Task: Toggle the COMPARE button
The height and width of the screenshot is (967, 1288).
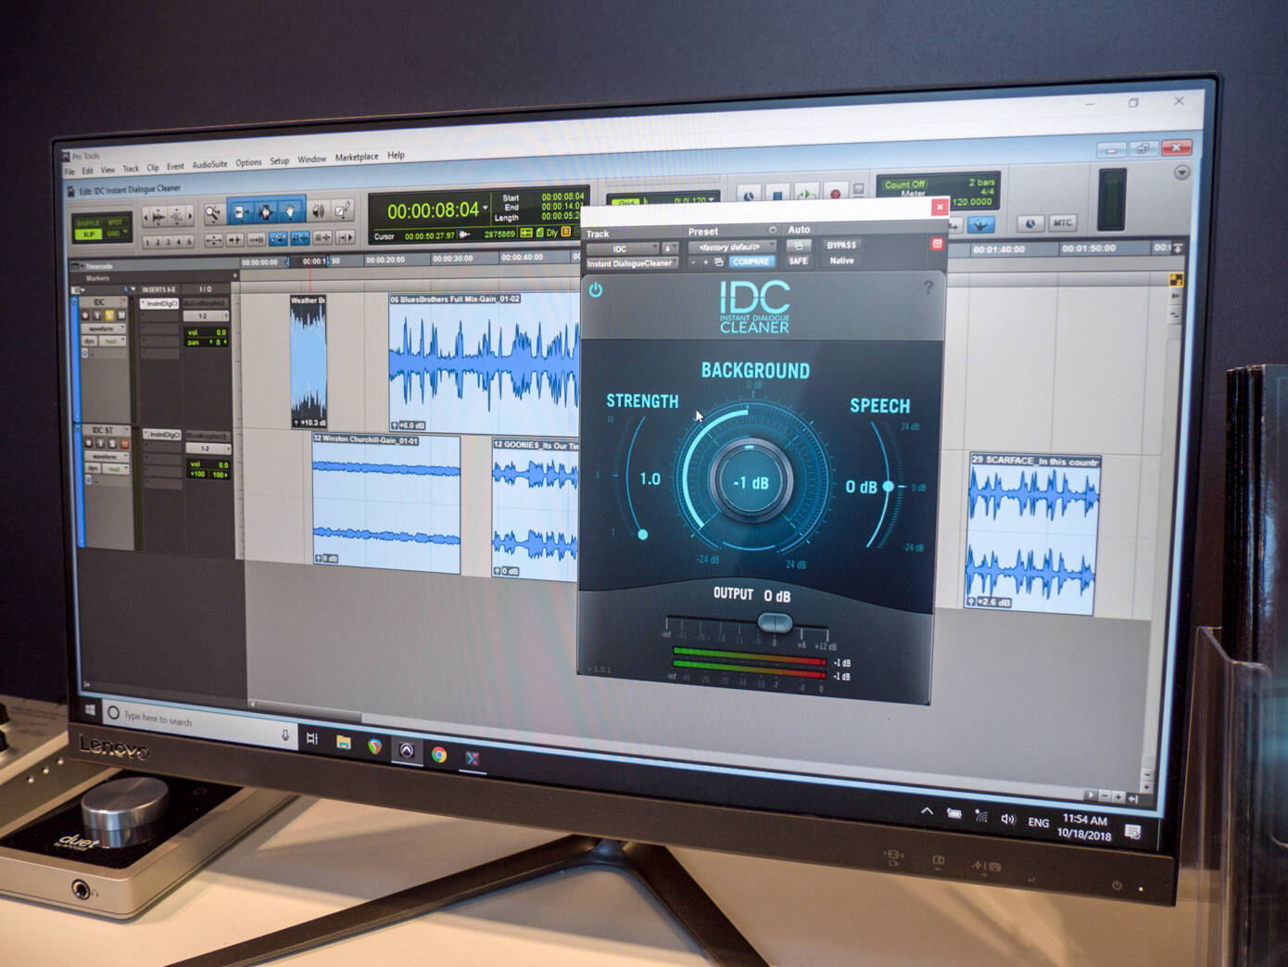Action: pos(751,261)
